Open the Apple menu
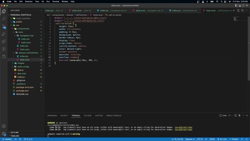Screen dimensions: 250x141 click(x=4, y=2)
